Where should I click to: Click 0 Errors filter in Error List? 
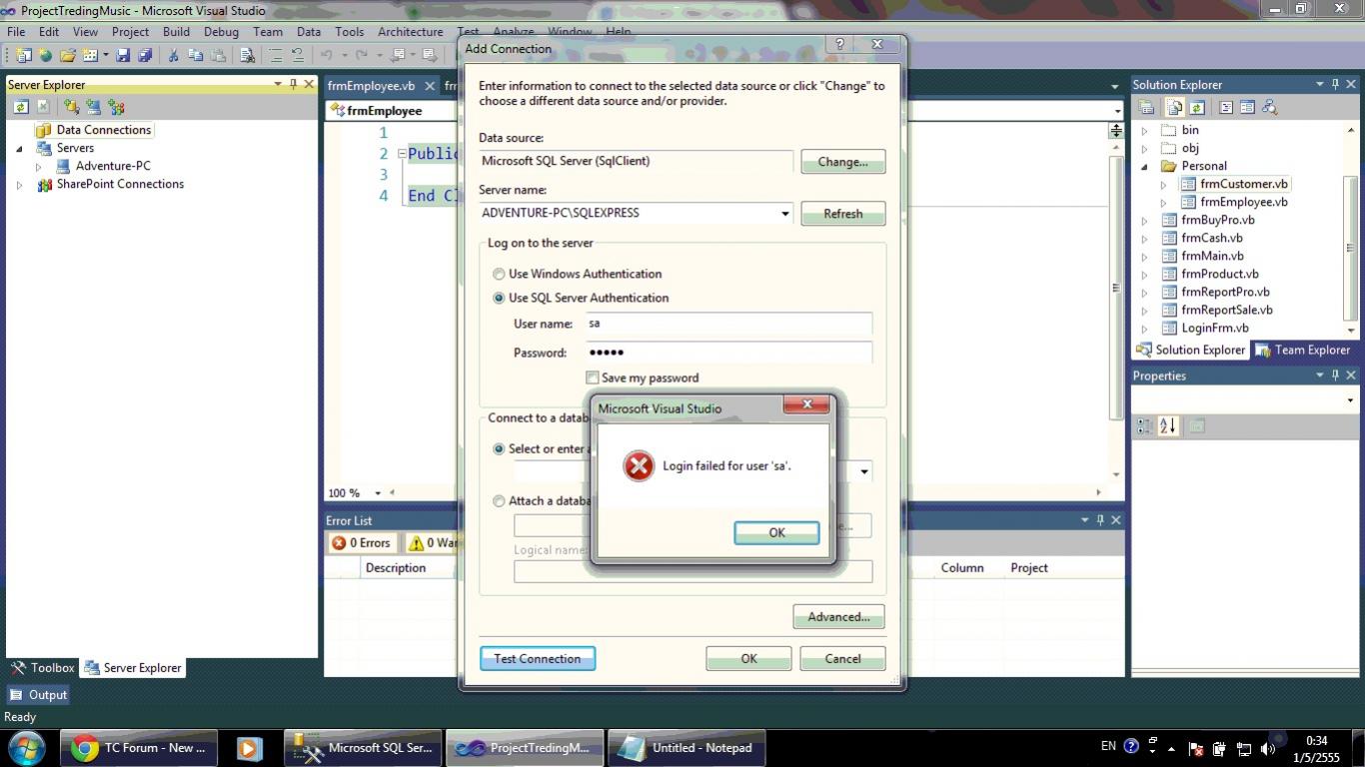point(362,543)
